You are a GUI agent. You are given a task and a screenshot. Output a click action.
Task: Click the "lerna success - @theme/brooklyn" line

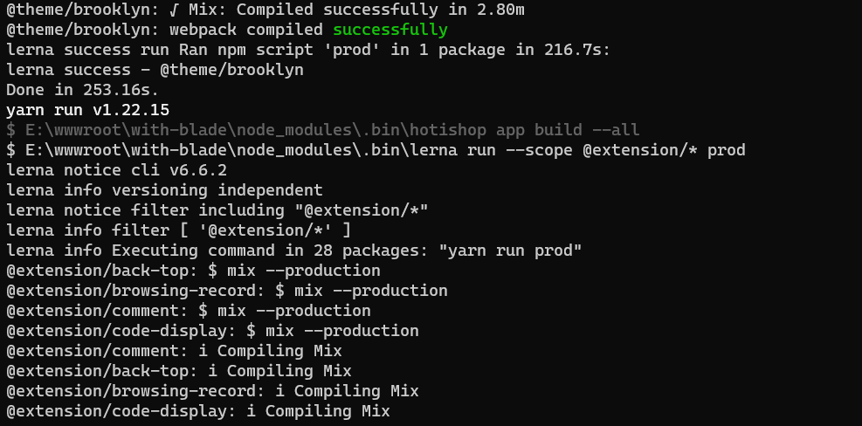(155, 70)
